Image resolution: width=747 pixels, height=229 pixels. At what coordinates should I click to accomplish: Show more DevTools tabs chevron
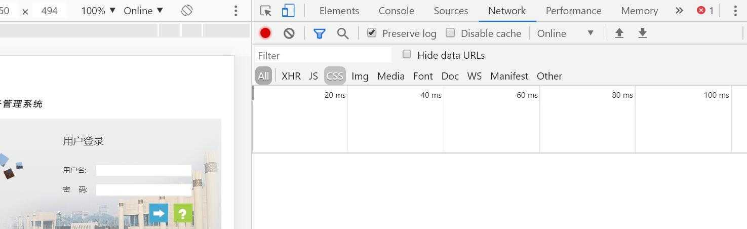point(679,11)
